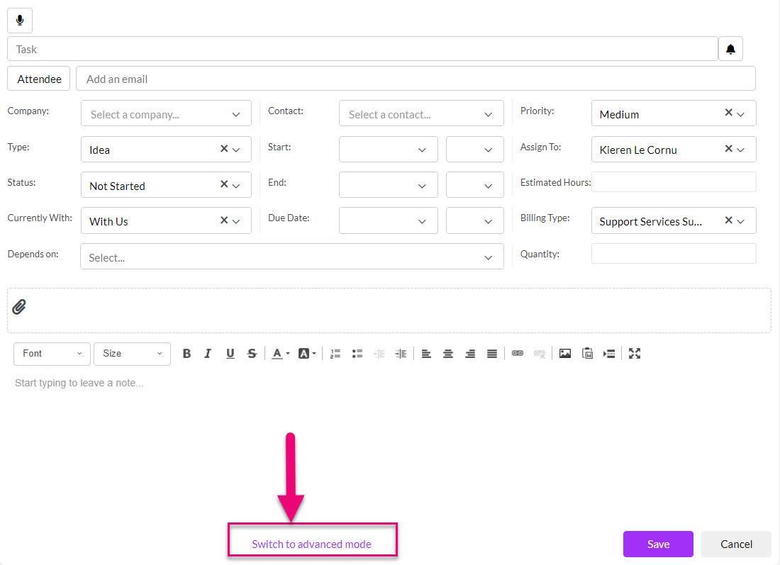
Task: Click the Task name input field
Action: [x=362, y=50]
